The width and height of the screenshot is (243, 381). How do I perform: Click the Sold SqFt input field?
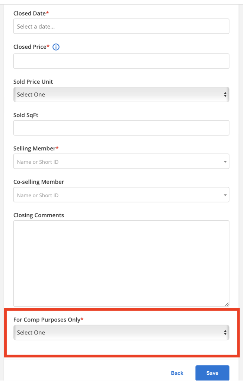(x=121, y=128)
